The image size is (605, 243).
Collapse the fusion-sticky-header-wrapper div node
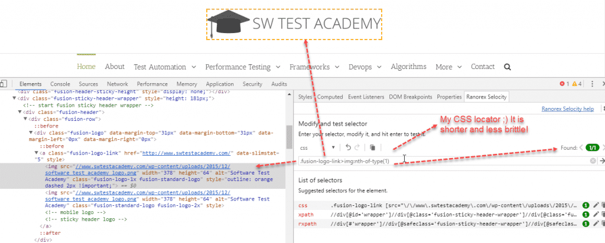tap(15, 98)
